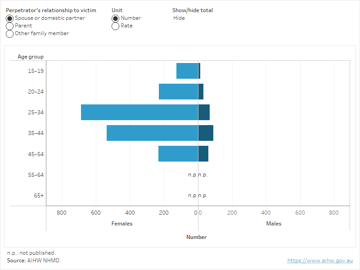360x270 pixels.
Task: Click the Age group header label
Action: [x=31, y=57]
